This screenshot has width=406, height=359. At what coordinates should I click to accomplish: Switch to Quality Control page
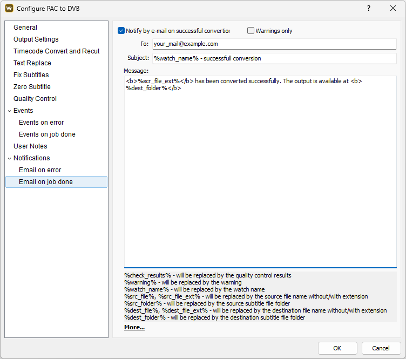point(35,99)
